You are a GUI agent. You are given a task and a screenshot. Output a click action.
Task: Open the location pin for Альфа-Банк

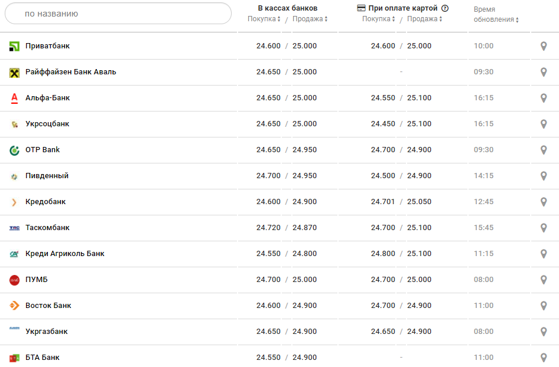click(544, 98)
